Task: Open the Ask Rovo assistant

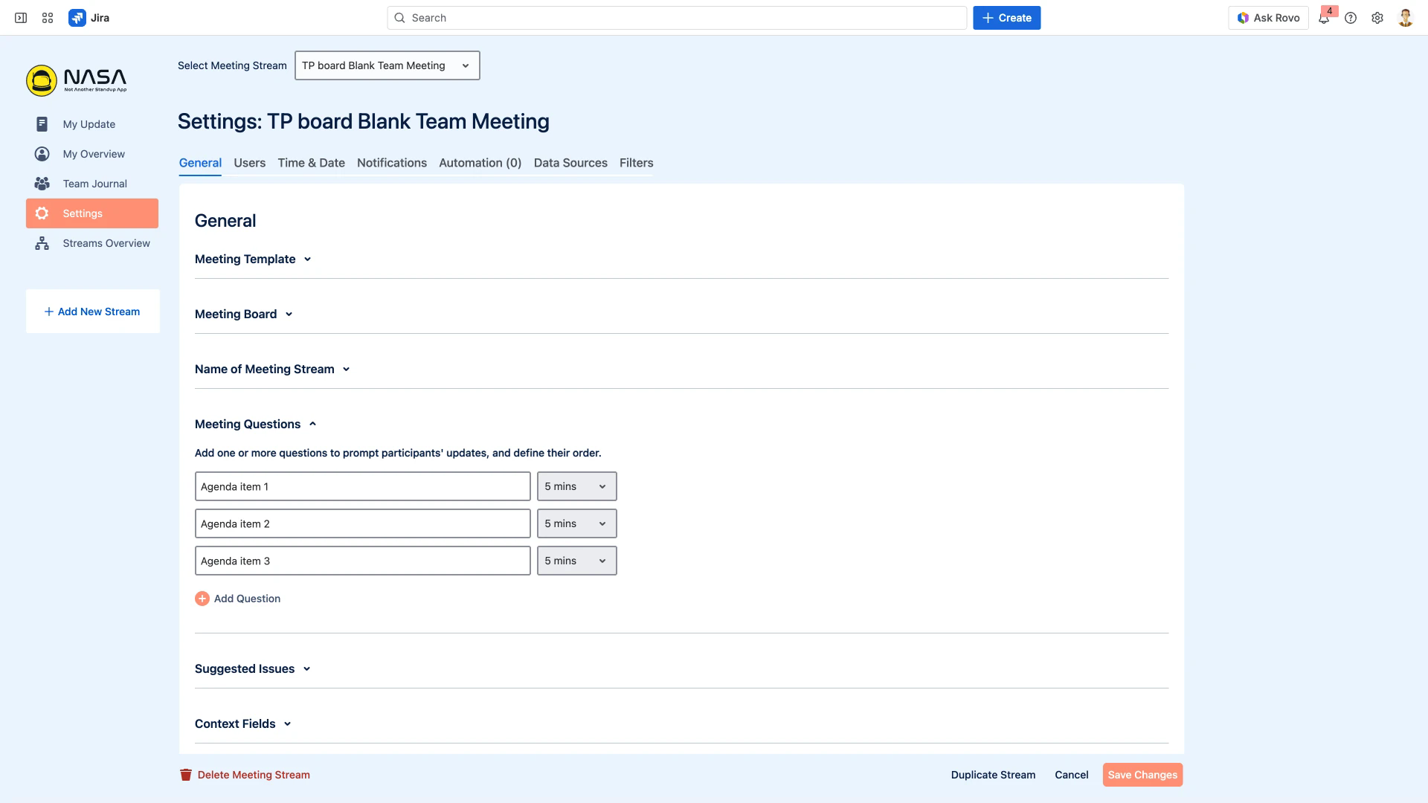Action: coord(1268,17)
